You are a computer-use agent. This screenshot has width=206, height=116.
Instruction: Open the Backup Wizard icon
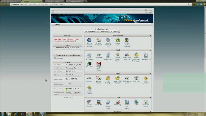pos(98,78)
